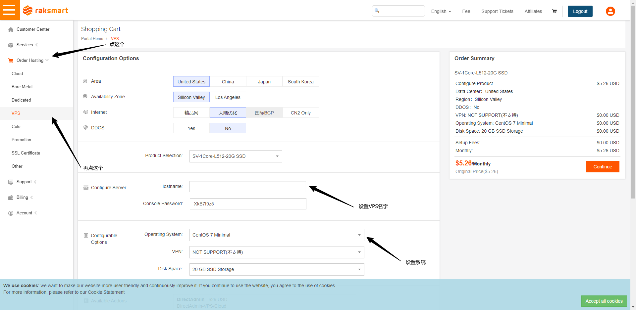Click the Account icon in sidebar
This screenshot has height=310, width=636.
pos(11,213)
